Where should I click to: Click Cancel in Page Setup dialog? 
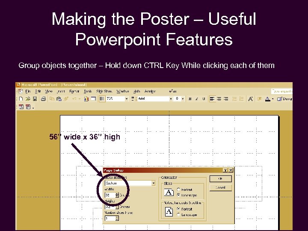(220, 188)
